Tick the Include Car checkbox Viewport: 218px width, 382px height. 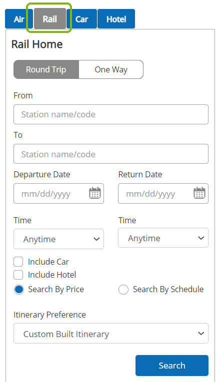(x=18, y=262)
